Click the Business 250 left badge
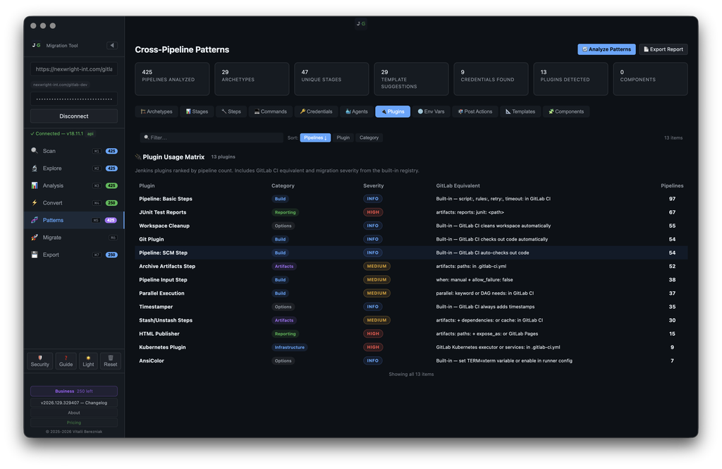Viewport: 722px width, 469px height. (x=73, y=391)
